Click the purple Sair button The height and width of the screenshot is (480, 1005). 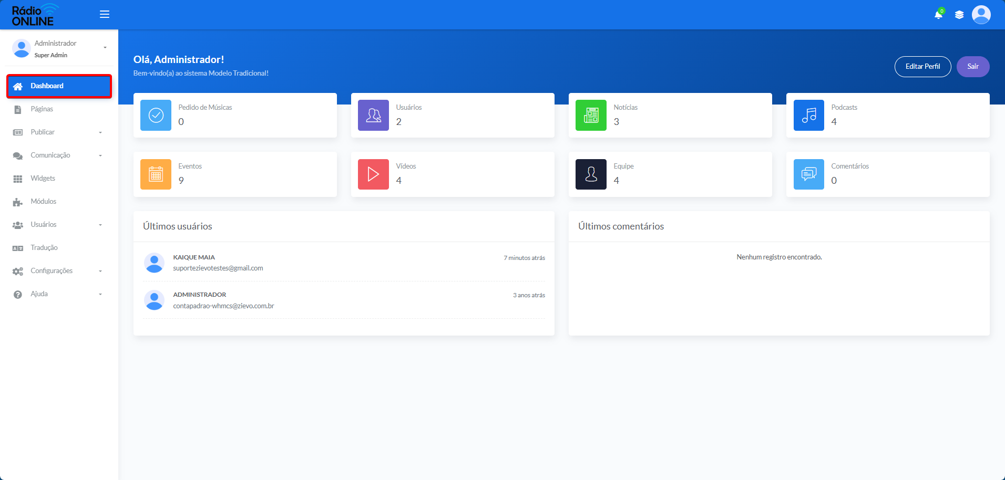(973, 67)
